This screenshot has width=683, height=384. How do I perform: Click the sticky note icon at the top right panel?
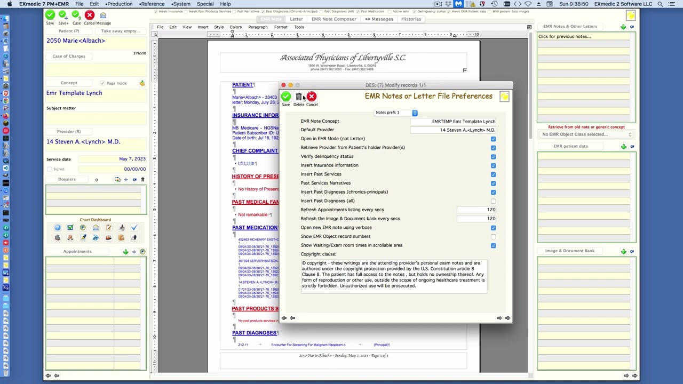click(631, 15)
